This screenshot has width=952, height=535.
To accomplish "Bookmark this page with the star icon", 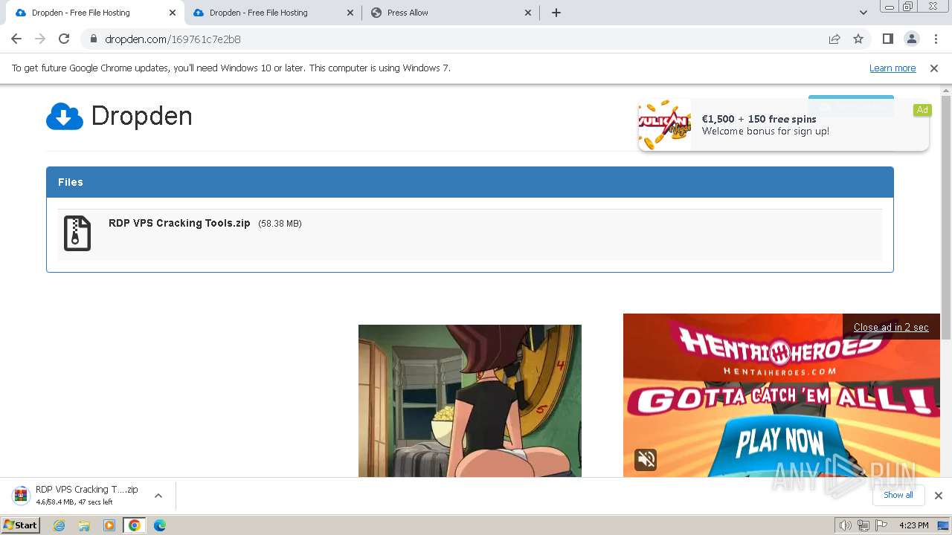I will pos(858,39).
